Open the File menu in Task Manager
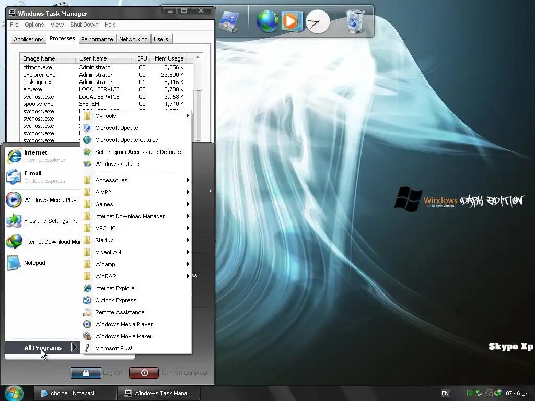This screenshot has width=535, height=401. pos(14,25)
